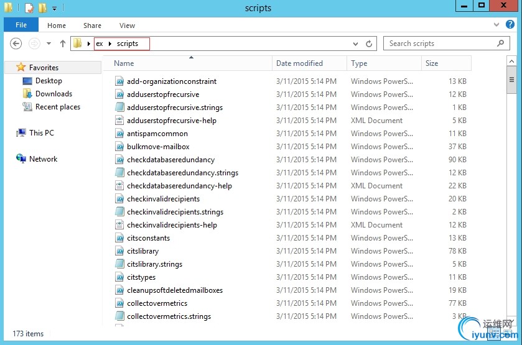Click the New folder quick access icon
This screenshot has width=522, height=345.
[42, 7]
